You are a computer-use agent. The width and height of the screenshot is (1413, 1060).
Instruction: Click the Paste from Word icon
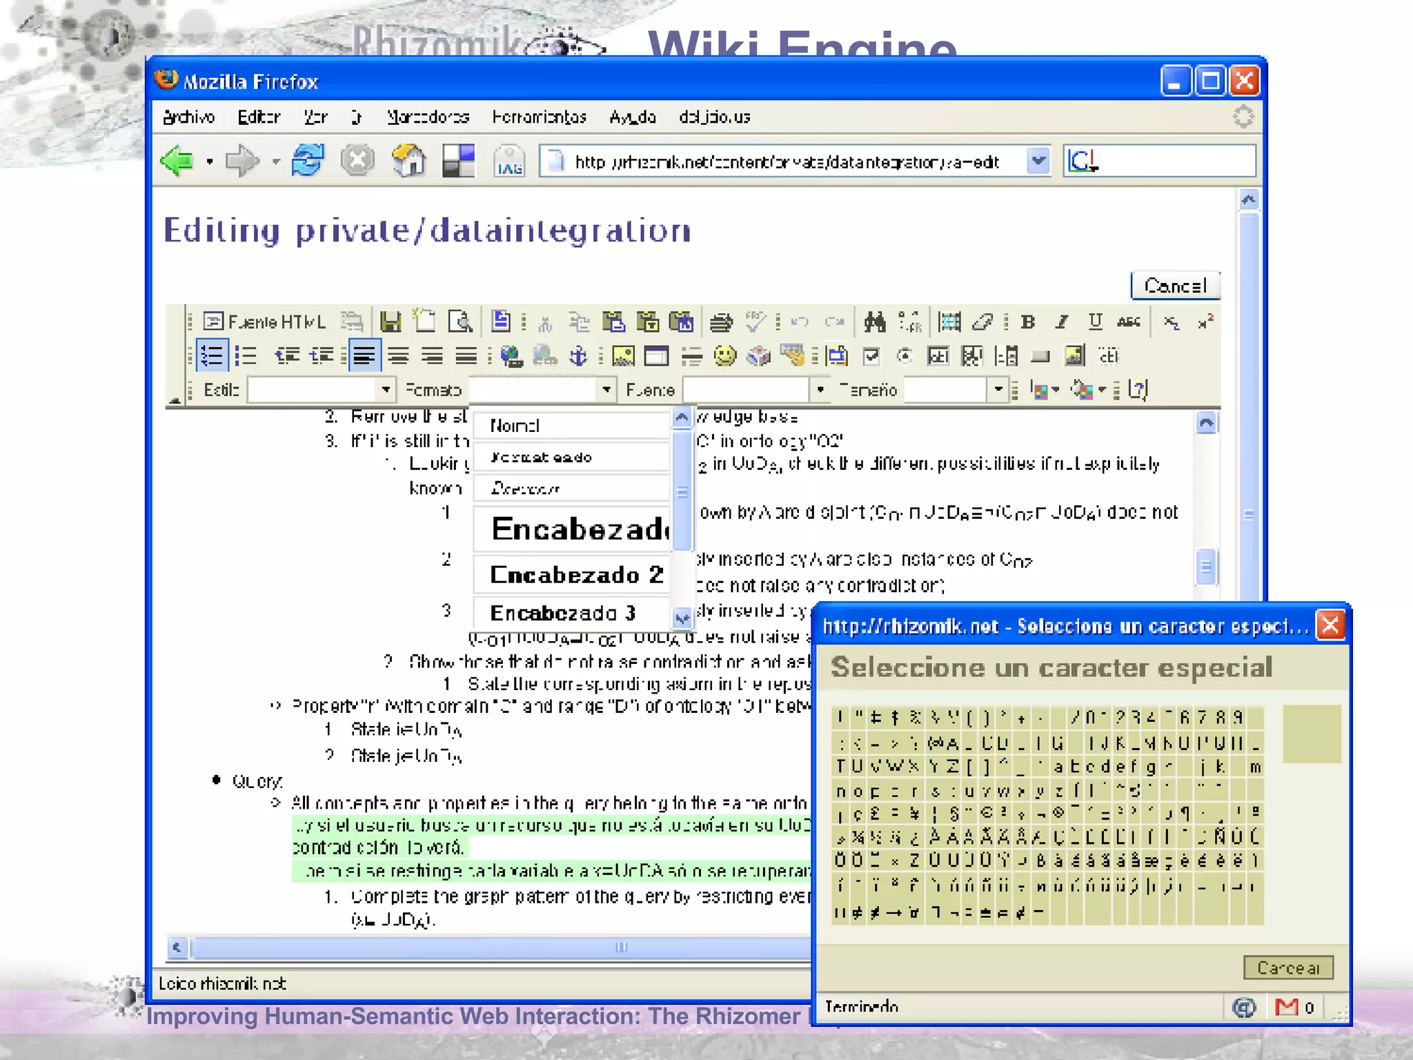pos(682,322)
